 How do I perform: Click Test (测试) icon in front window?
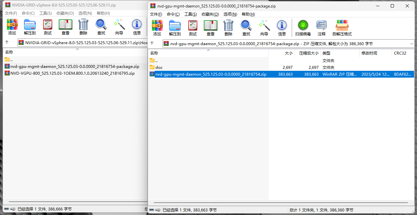pos(193,28)
